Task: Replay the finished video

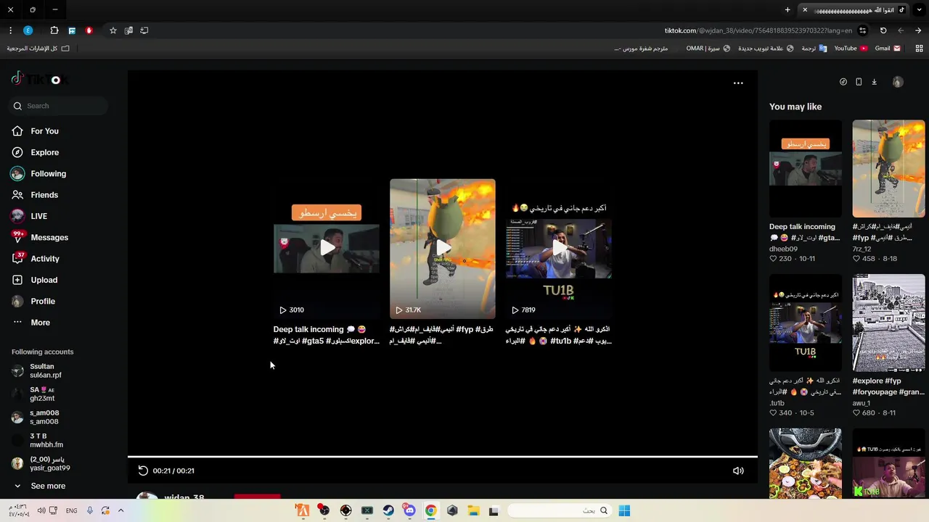Action: [x=143, y=471]
